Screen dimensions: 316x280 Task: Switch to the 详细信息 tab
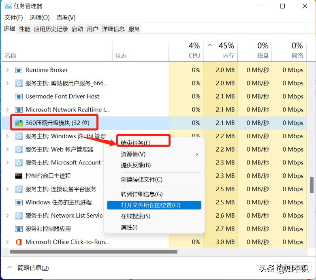[113, 29]
